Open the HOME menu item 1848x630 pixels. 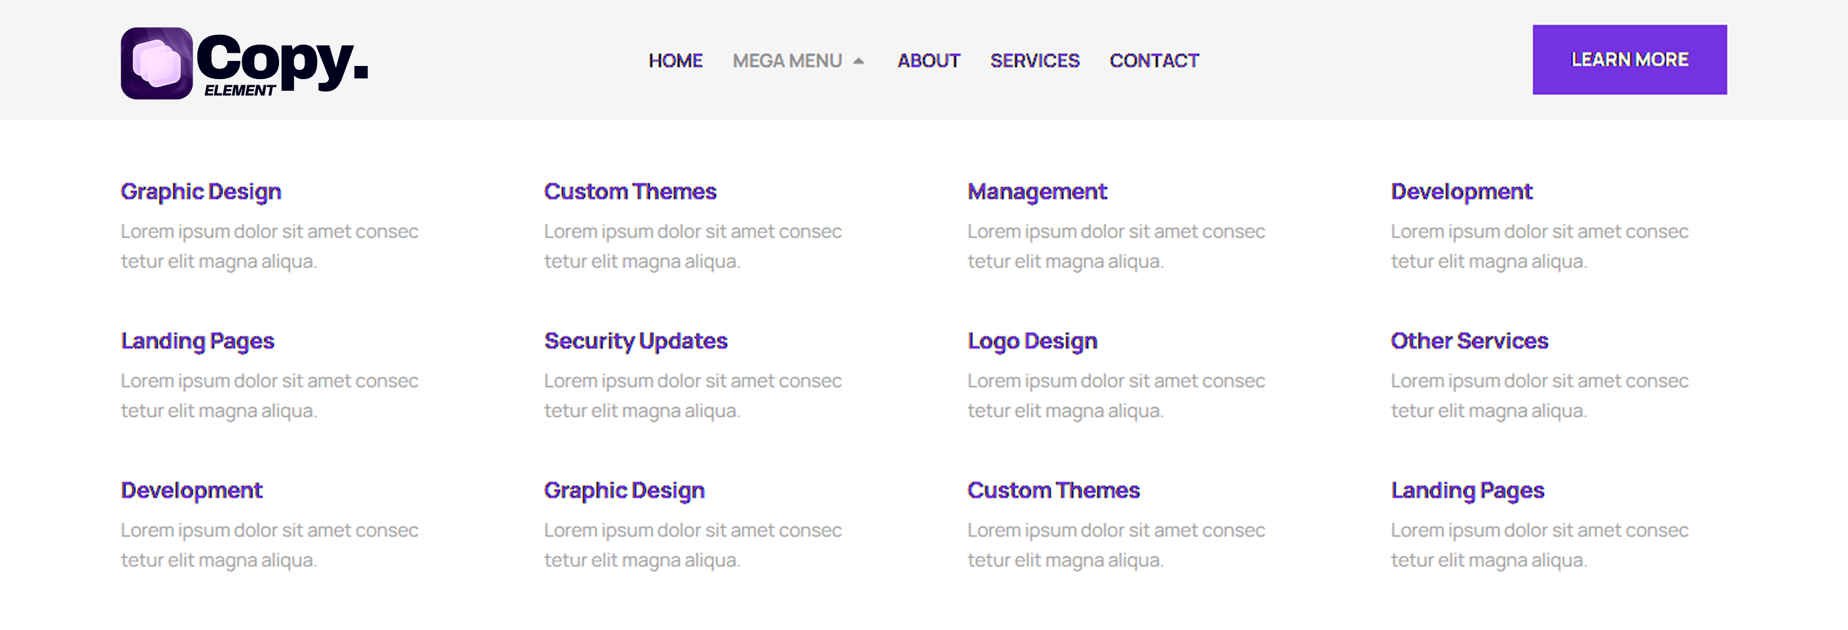[x=675, y=61]
